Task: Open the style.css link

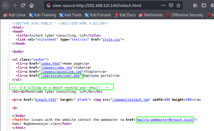Action: (112, 40)
